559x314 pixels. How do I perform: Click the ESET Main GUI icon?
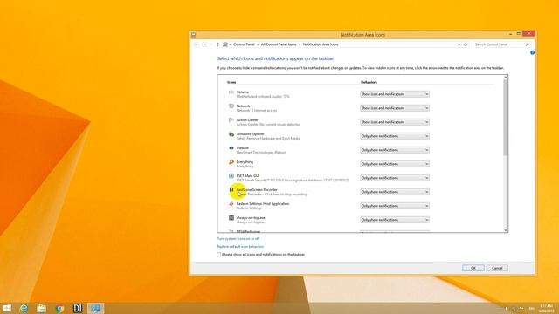(231, 176)
